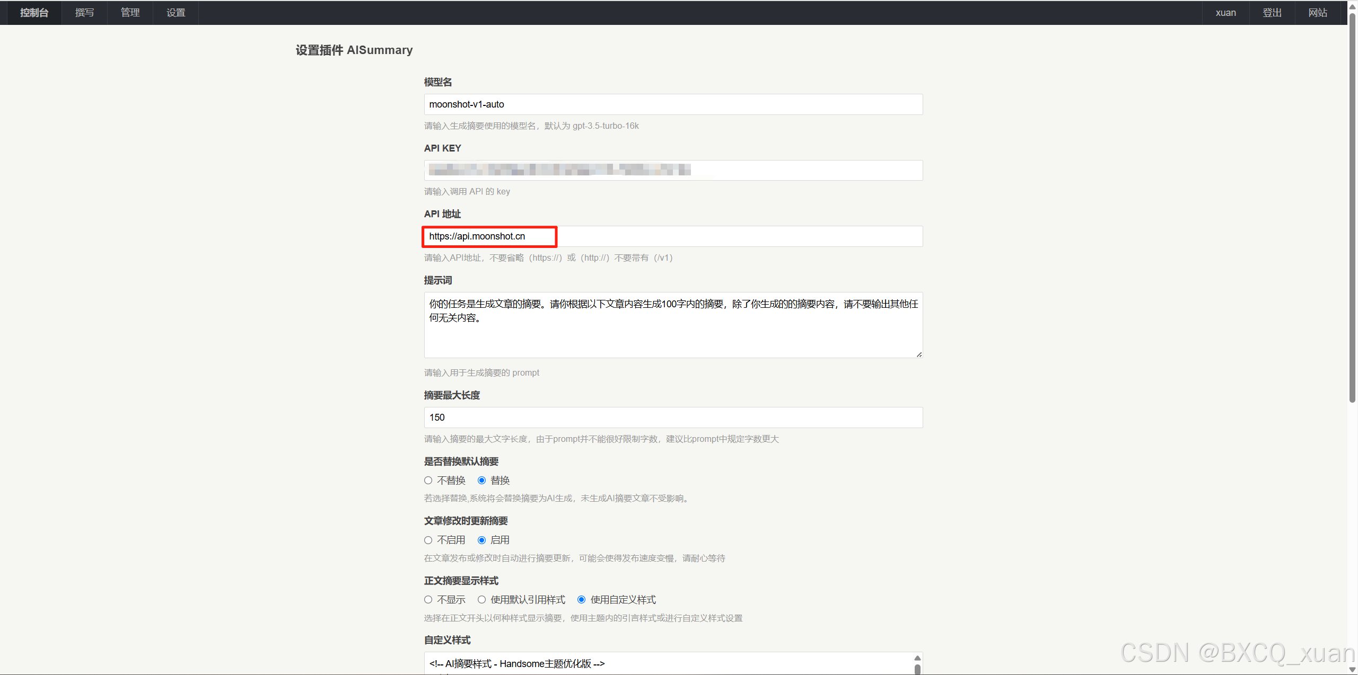The height and width of the screenshot is (675, 1358).
Task: Open the 网站 site link
Action: pos(1317,13)
